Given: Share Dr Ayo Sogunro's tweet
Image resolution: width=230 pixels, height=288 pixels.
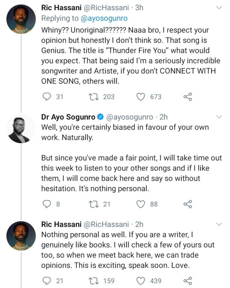Looking at the screenshot, I should 187,204.
